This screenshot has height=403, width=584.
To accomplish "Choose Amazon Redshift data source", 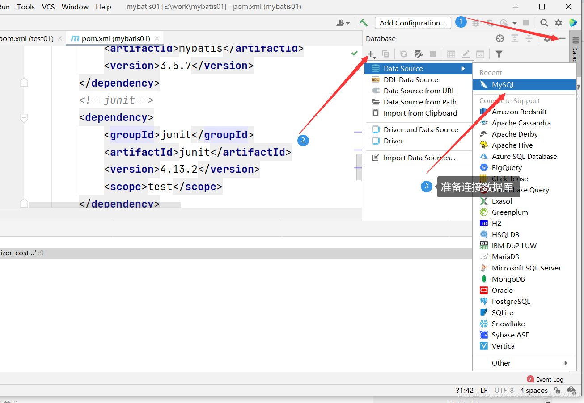I will point(524,112).
